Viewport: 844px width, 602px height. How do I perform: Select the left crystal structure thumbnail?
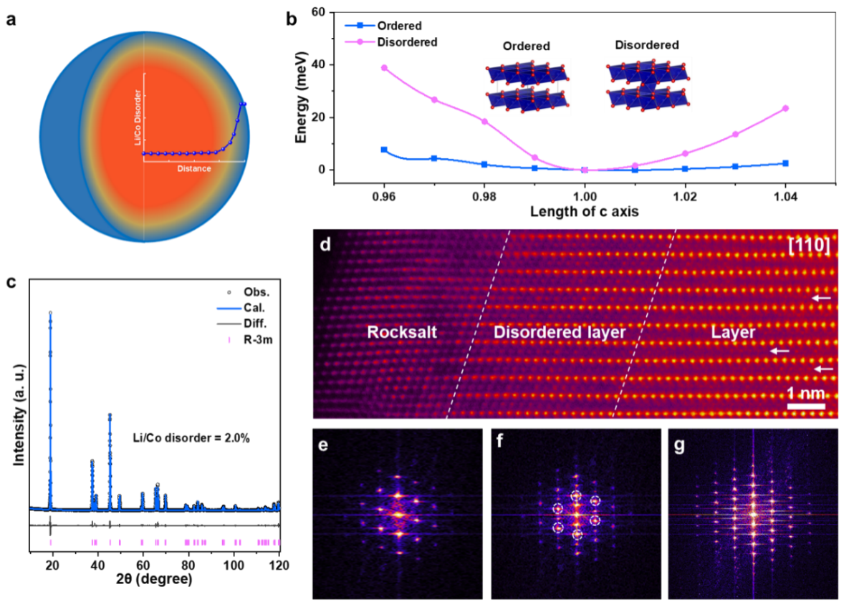pyautogui.click(x=527, y=87)
